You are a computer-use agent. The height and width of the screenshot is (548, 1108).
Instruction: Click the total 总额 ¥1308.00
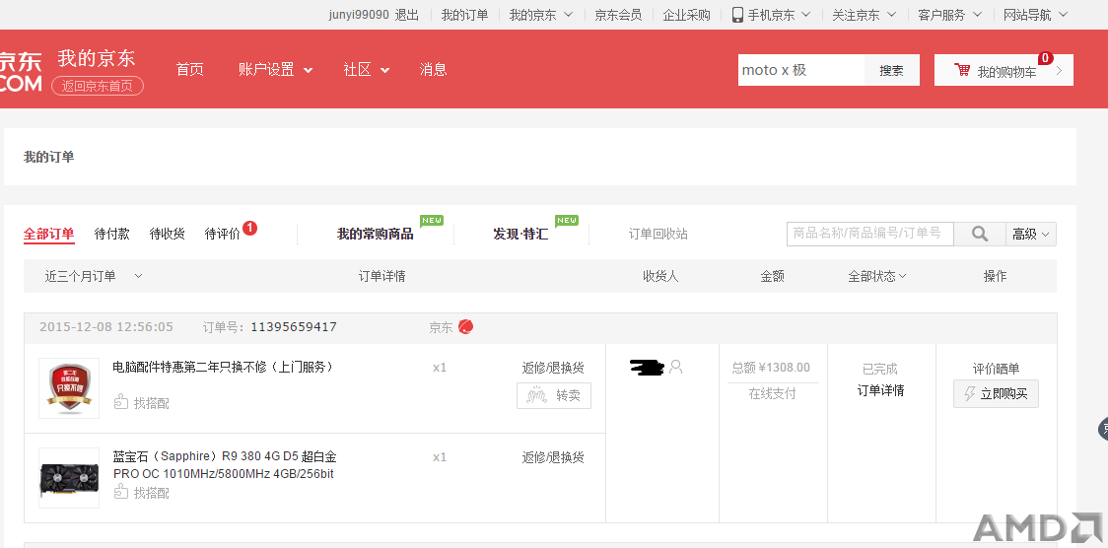point(771,368)
